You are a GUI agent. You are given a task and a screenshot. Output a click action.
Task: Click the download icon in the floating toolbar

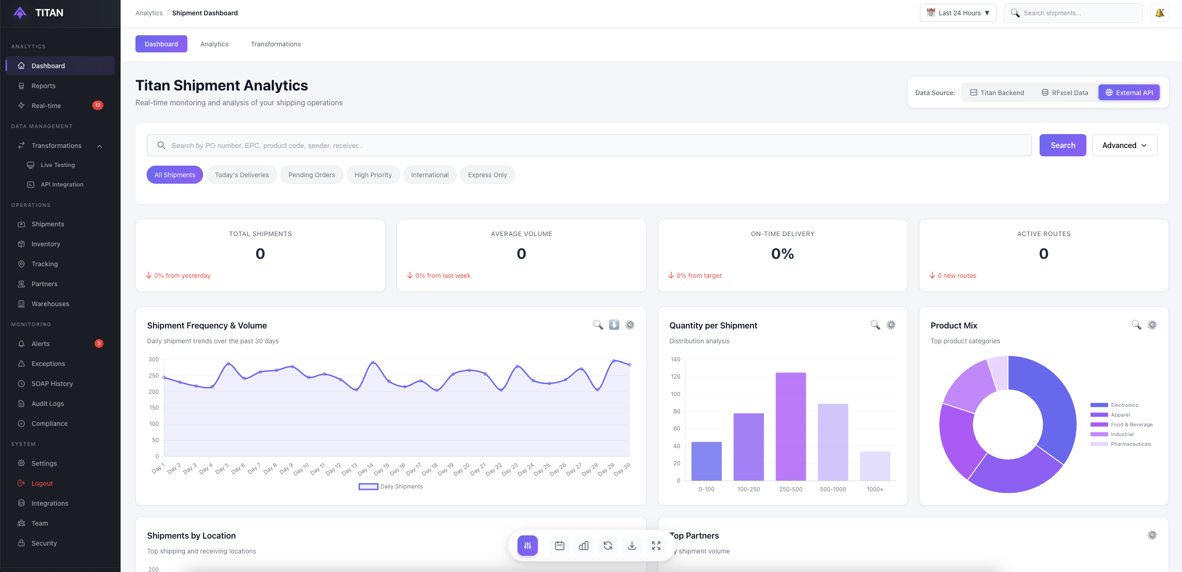tap(632, 546)
